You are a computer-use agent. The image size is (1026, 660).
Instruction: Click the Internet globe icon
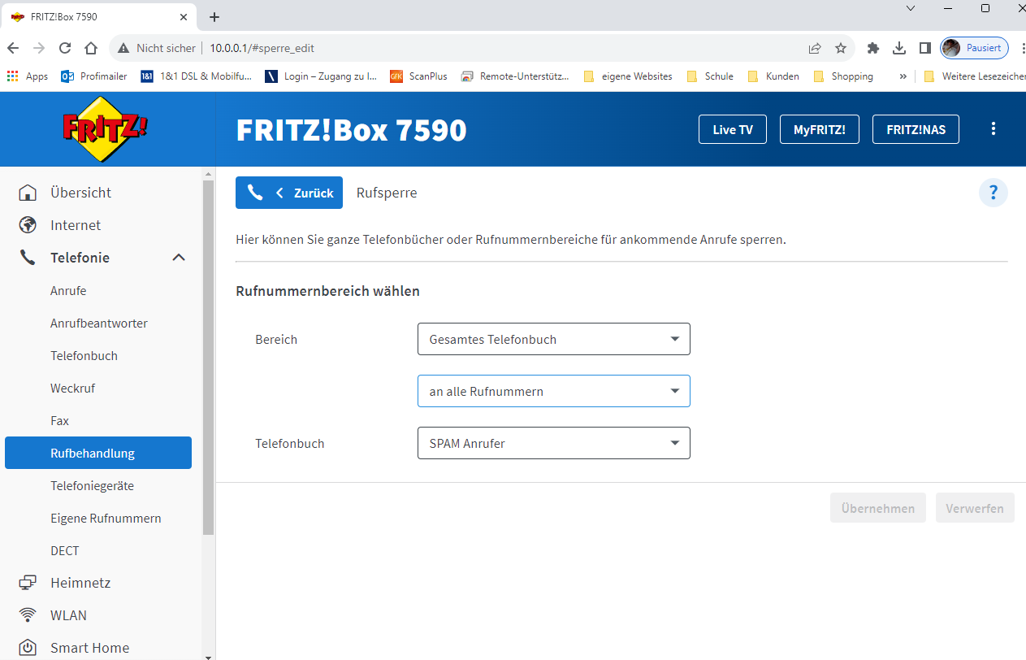[x=28, y=225]
